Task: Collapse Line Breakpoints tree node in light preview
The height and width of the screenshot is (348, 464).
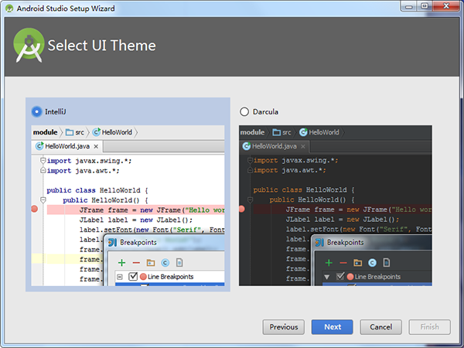Action: click(121, 277)
